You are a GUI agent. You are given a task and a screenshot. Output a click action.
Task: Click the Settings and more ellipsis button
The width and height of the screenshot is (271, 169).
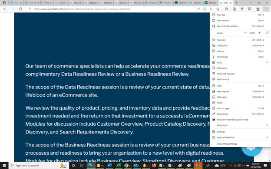pyautogui.click(x=266, y=9)
